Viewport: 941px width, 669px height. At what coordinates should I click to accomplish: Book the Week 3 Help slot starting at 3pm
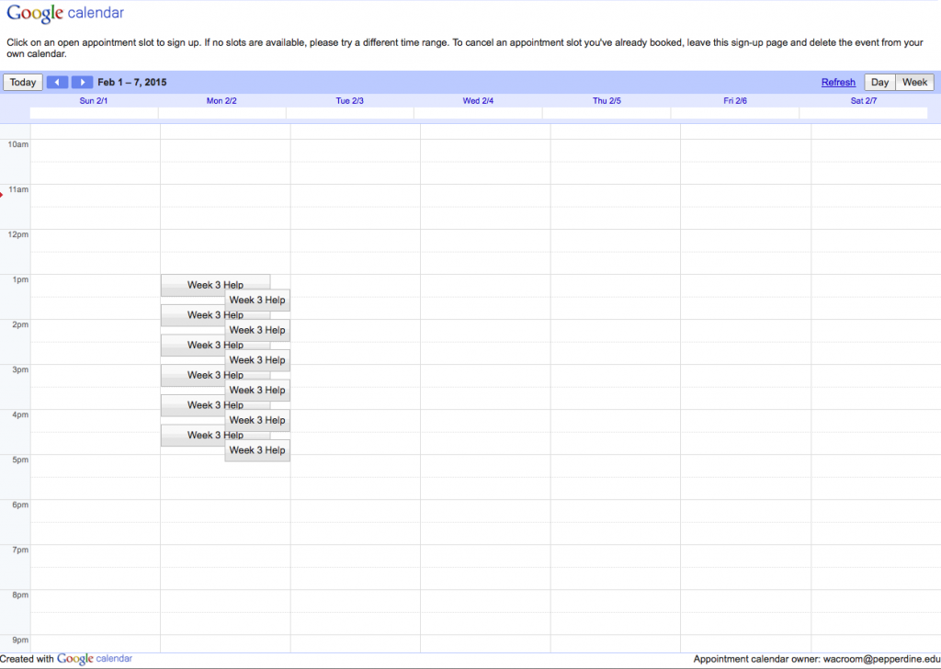[215, 375]
